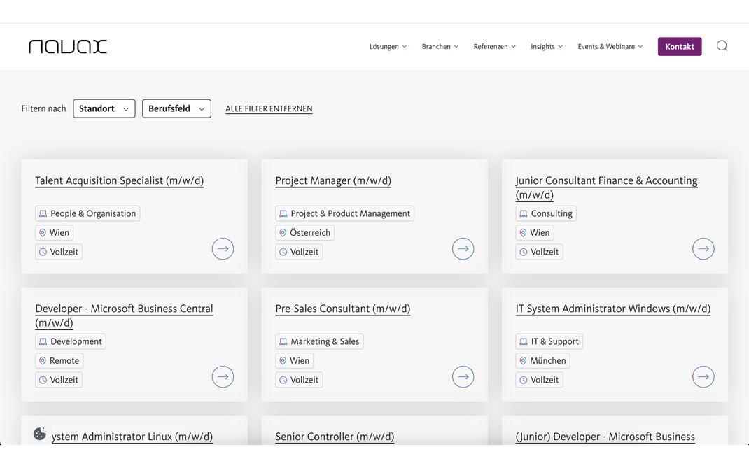Open cookie settings icon at bottom left
Screen dimensions: 749x468
40,434
